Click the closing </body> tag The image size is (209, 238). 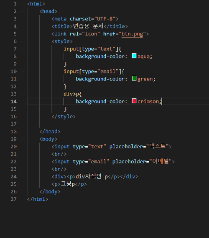pos(50,192)
